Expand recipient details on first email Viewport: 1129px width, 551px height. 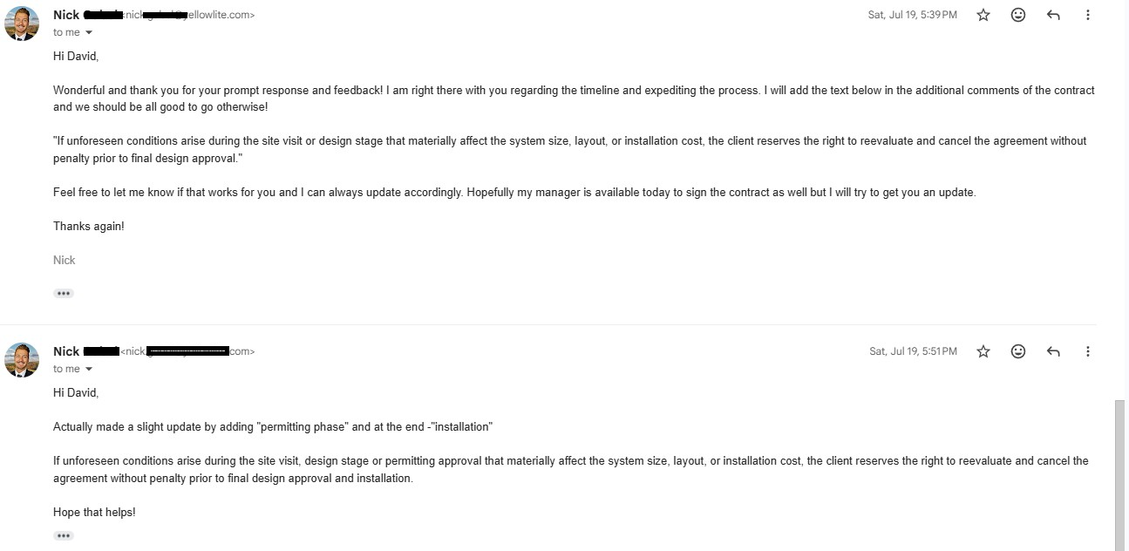[88, 33]
